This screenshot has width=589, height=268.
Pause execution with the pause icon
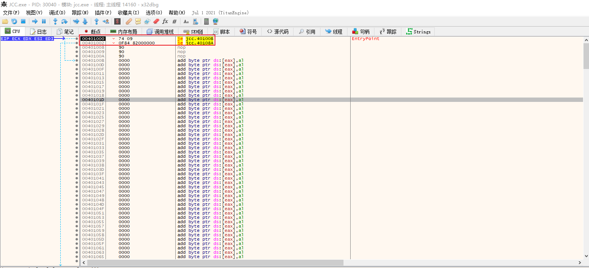pyautogui.click(x=44, y=21)
